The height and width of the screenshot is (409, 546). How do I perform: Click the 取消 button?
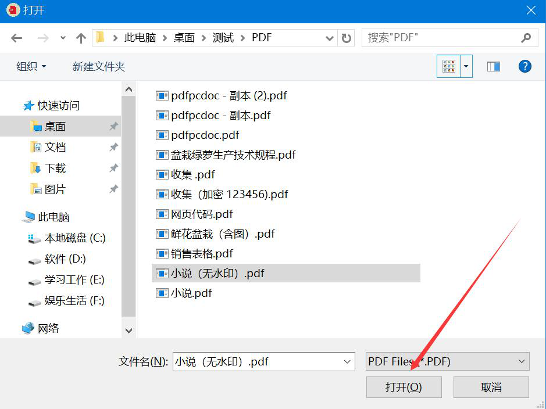point(491,387)
